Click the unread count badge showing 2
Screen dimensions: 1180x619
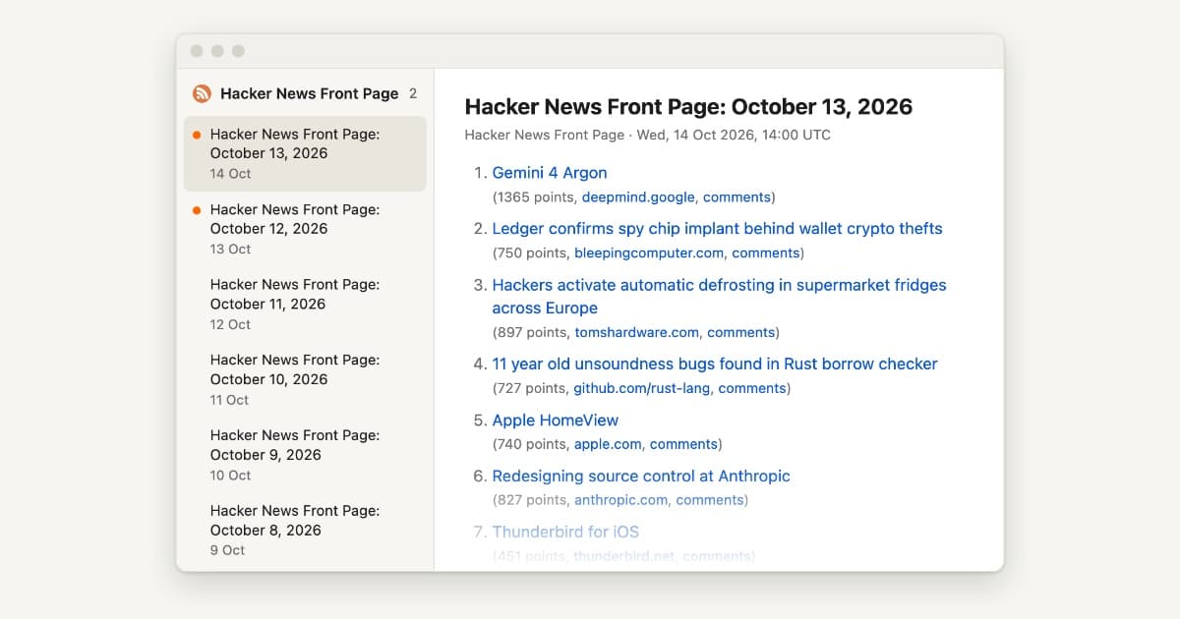click(x=413, y=93)
